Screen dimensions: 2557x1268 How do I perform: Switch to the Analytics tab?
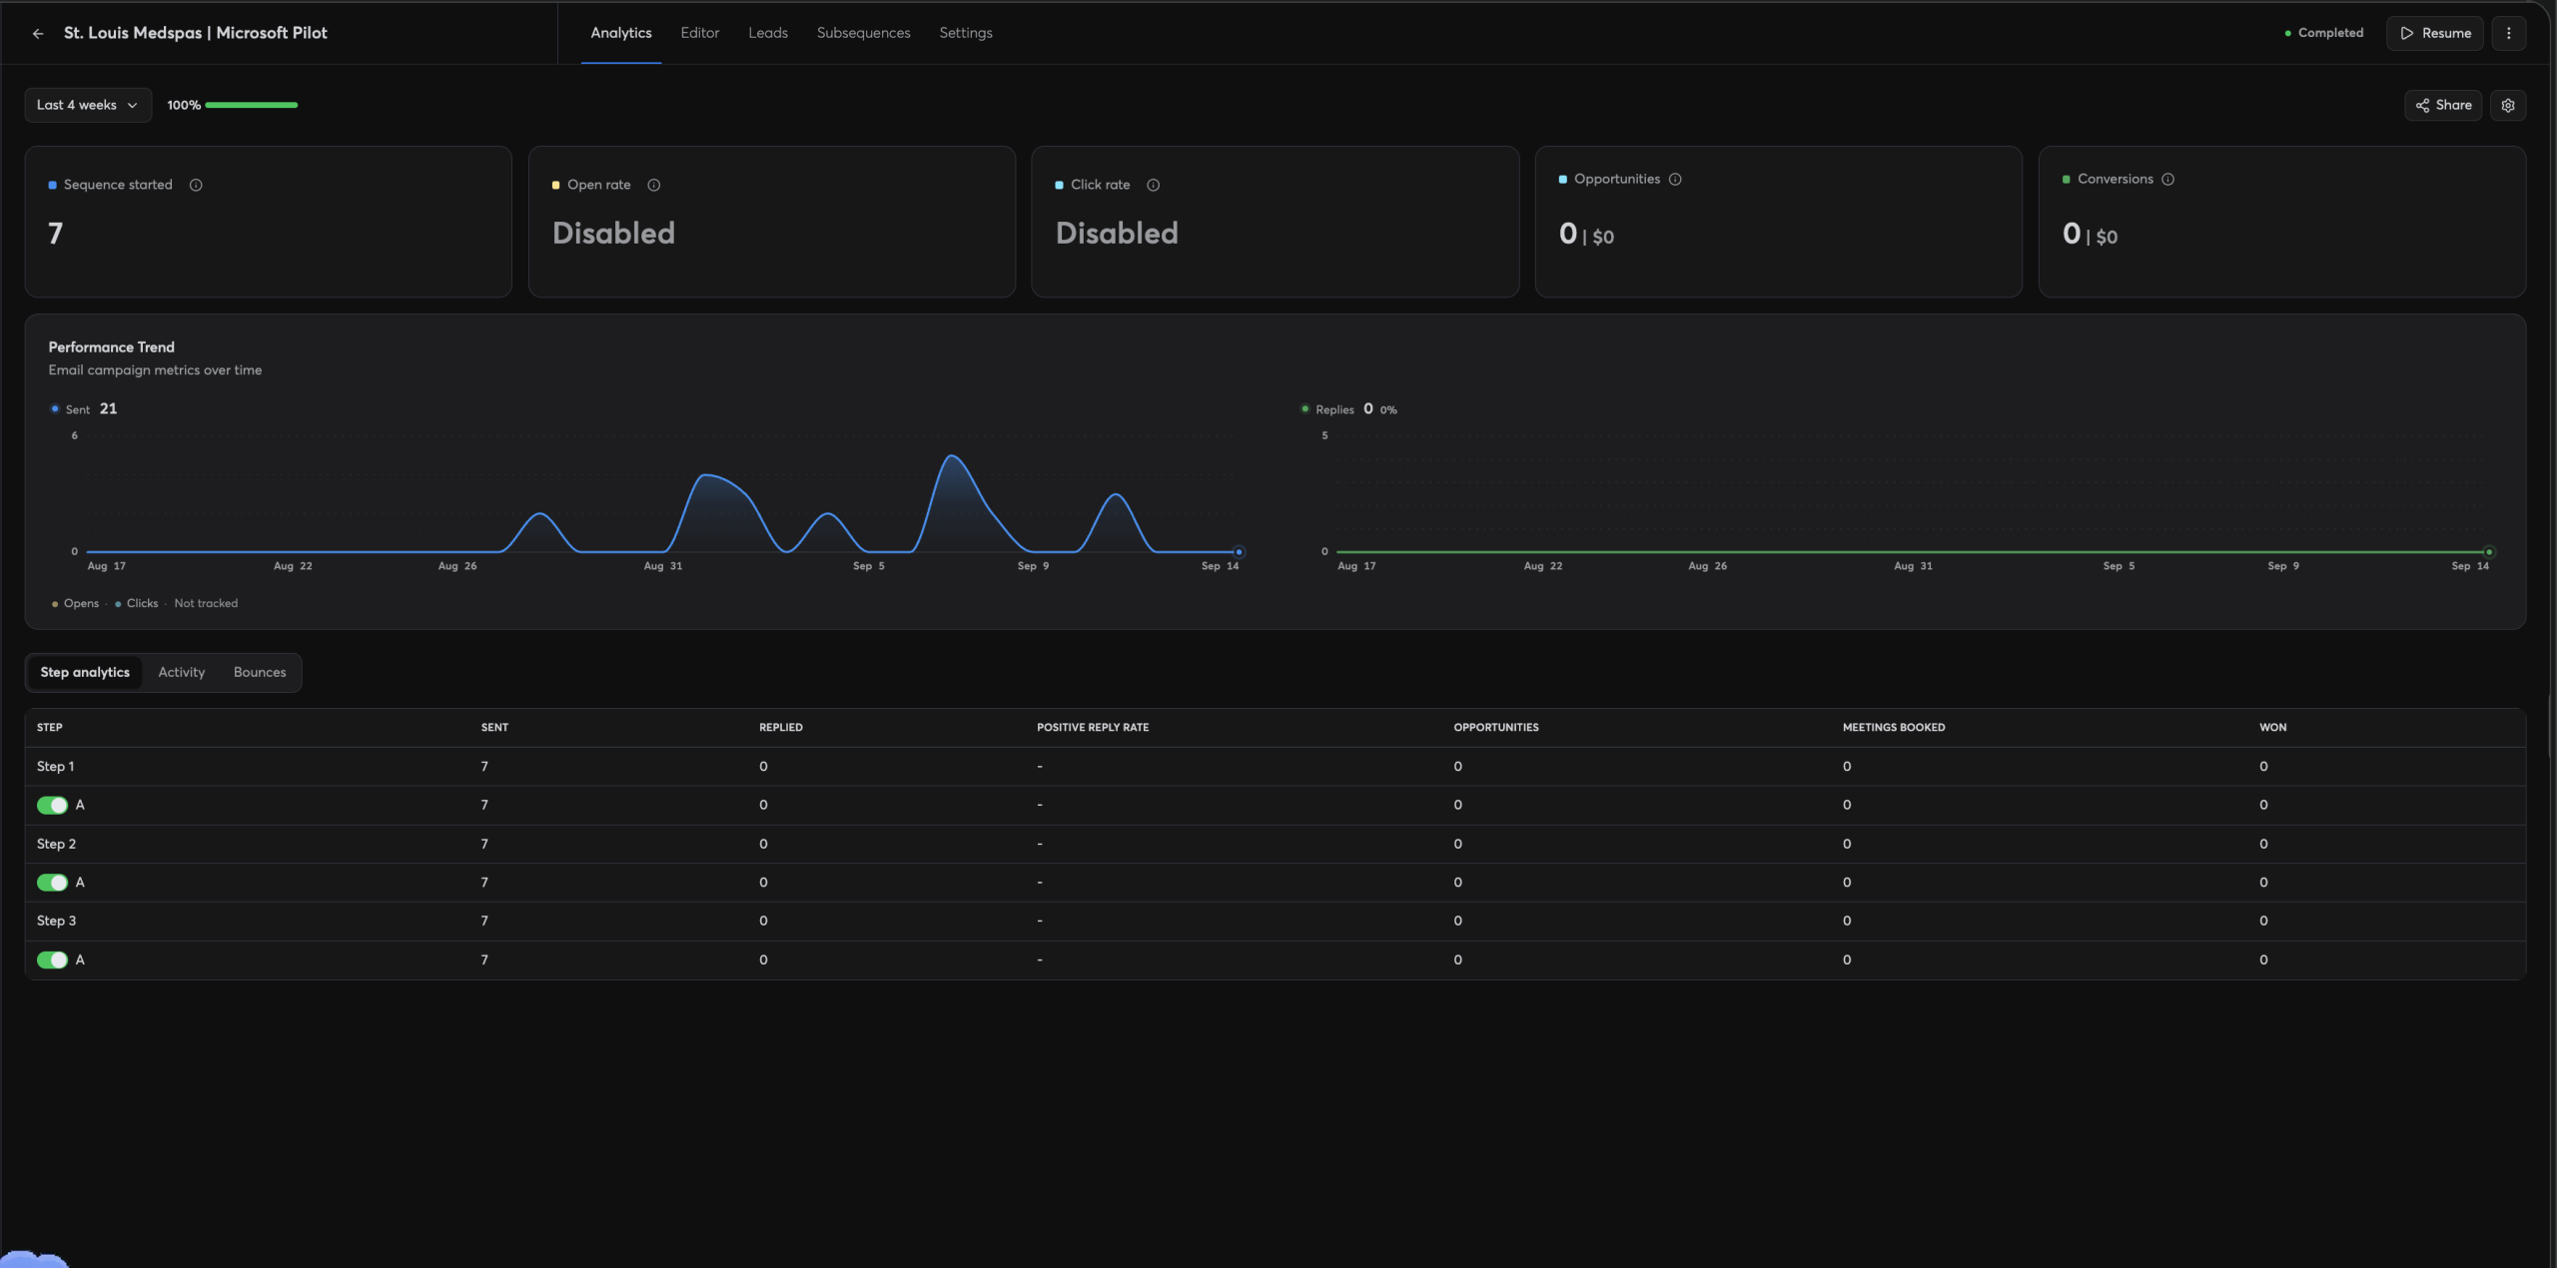[x=621, y=33]
